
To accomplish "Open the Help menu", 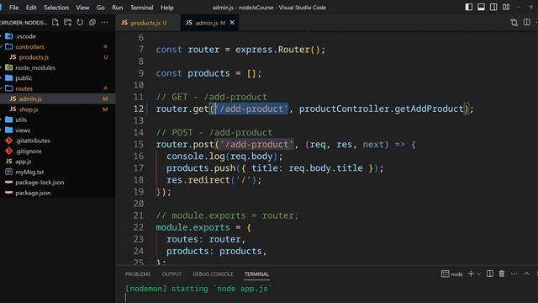I will point(167,8).
